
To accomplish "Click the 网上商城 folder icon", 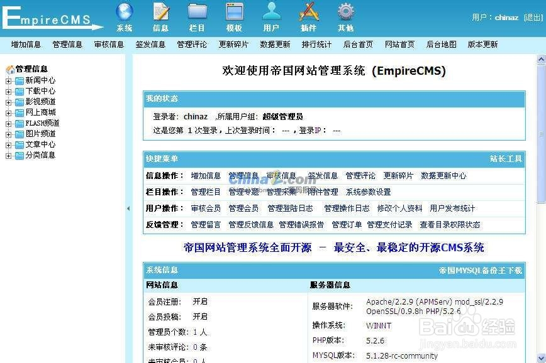I will [19, 112].
